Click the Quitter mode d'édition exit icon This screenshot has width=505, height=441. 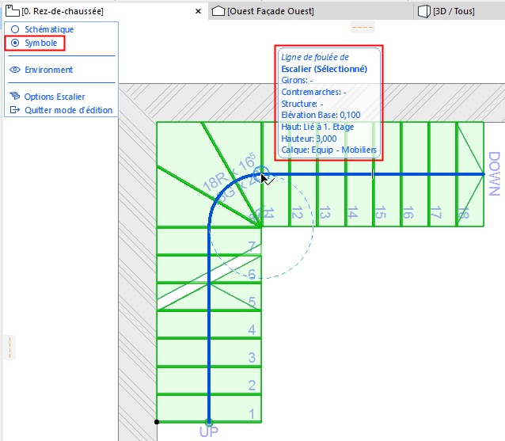tap(15, 110)
